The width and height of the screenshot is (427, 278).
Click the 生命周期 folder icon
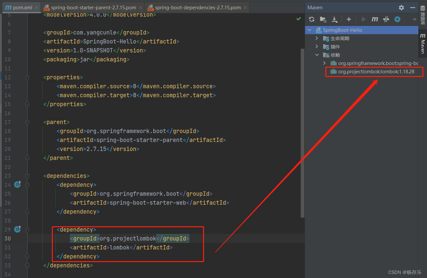326,38
